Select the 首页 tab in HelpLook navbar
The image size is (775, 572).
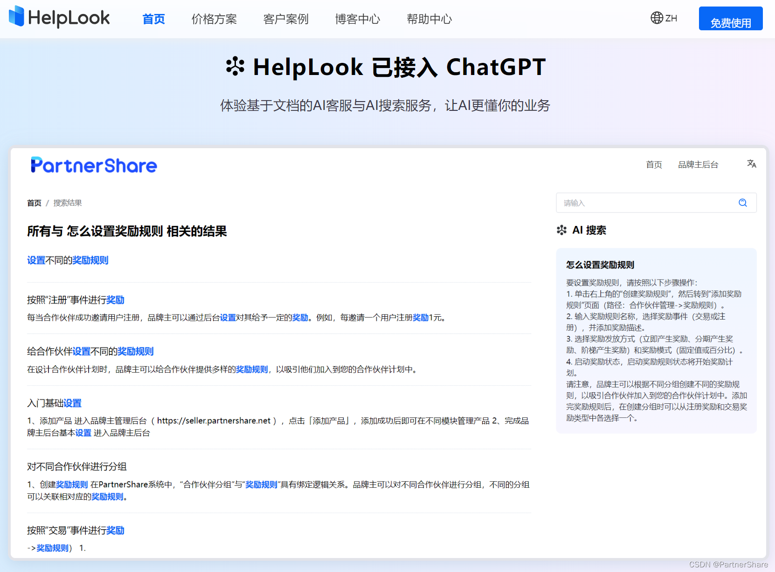click(153, 19)
